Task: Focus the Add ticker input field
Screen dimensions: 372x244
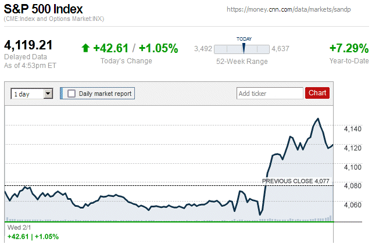Action: point(269,93)
